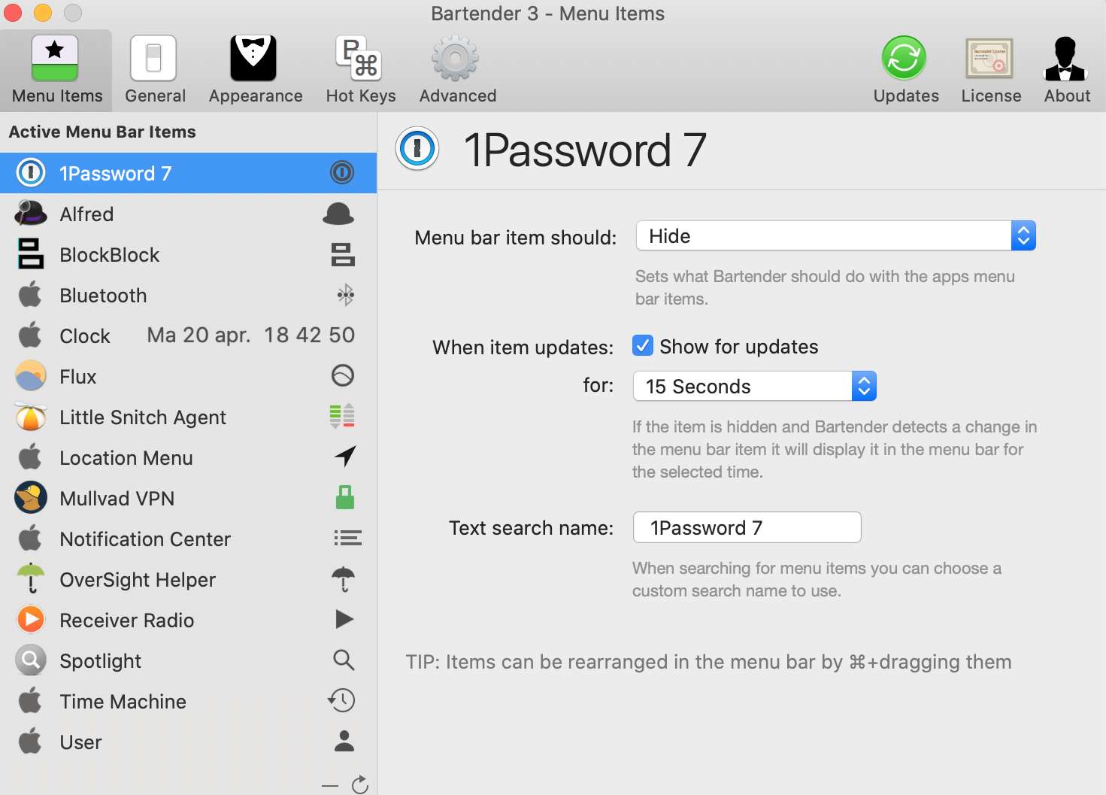
Task: Click the Alfred hat menu bar icon
Action: [338, 214]
